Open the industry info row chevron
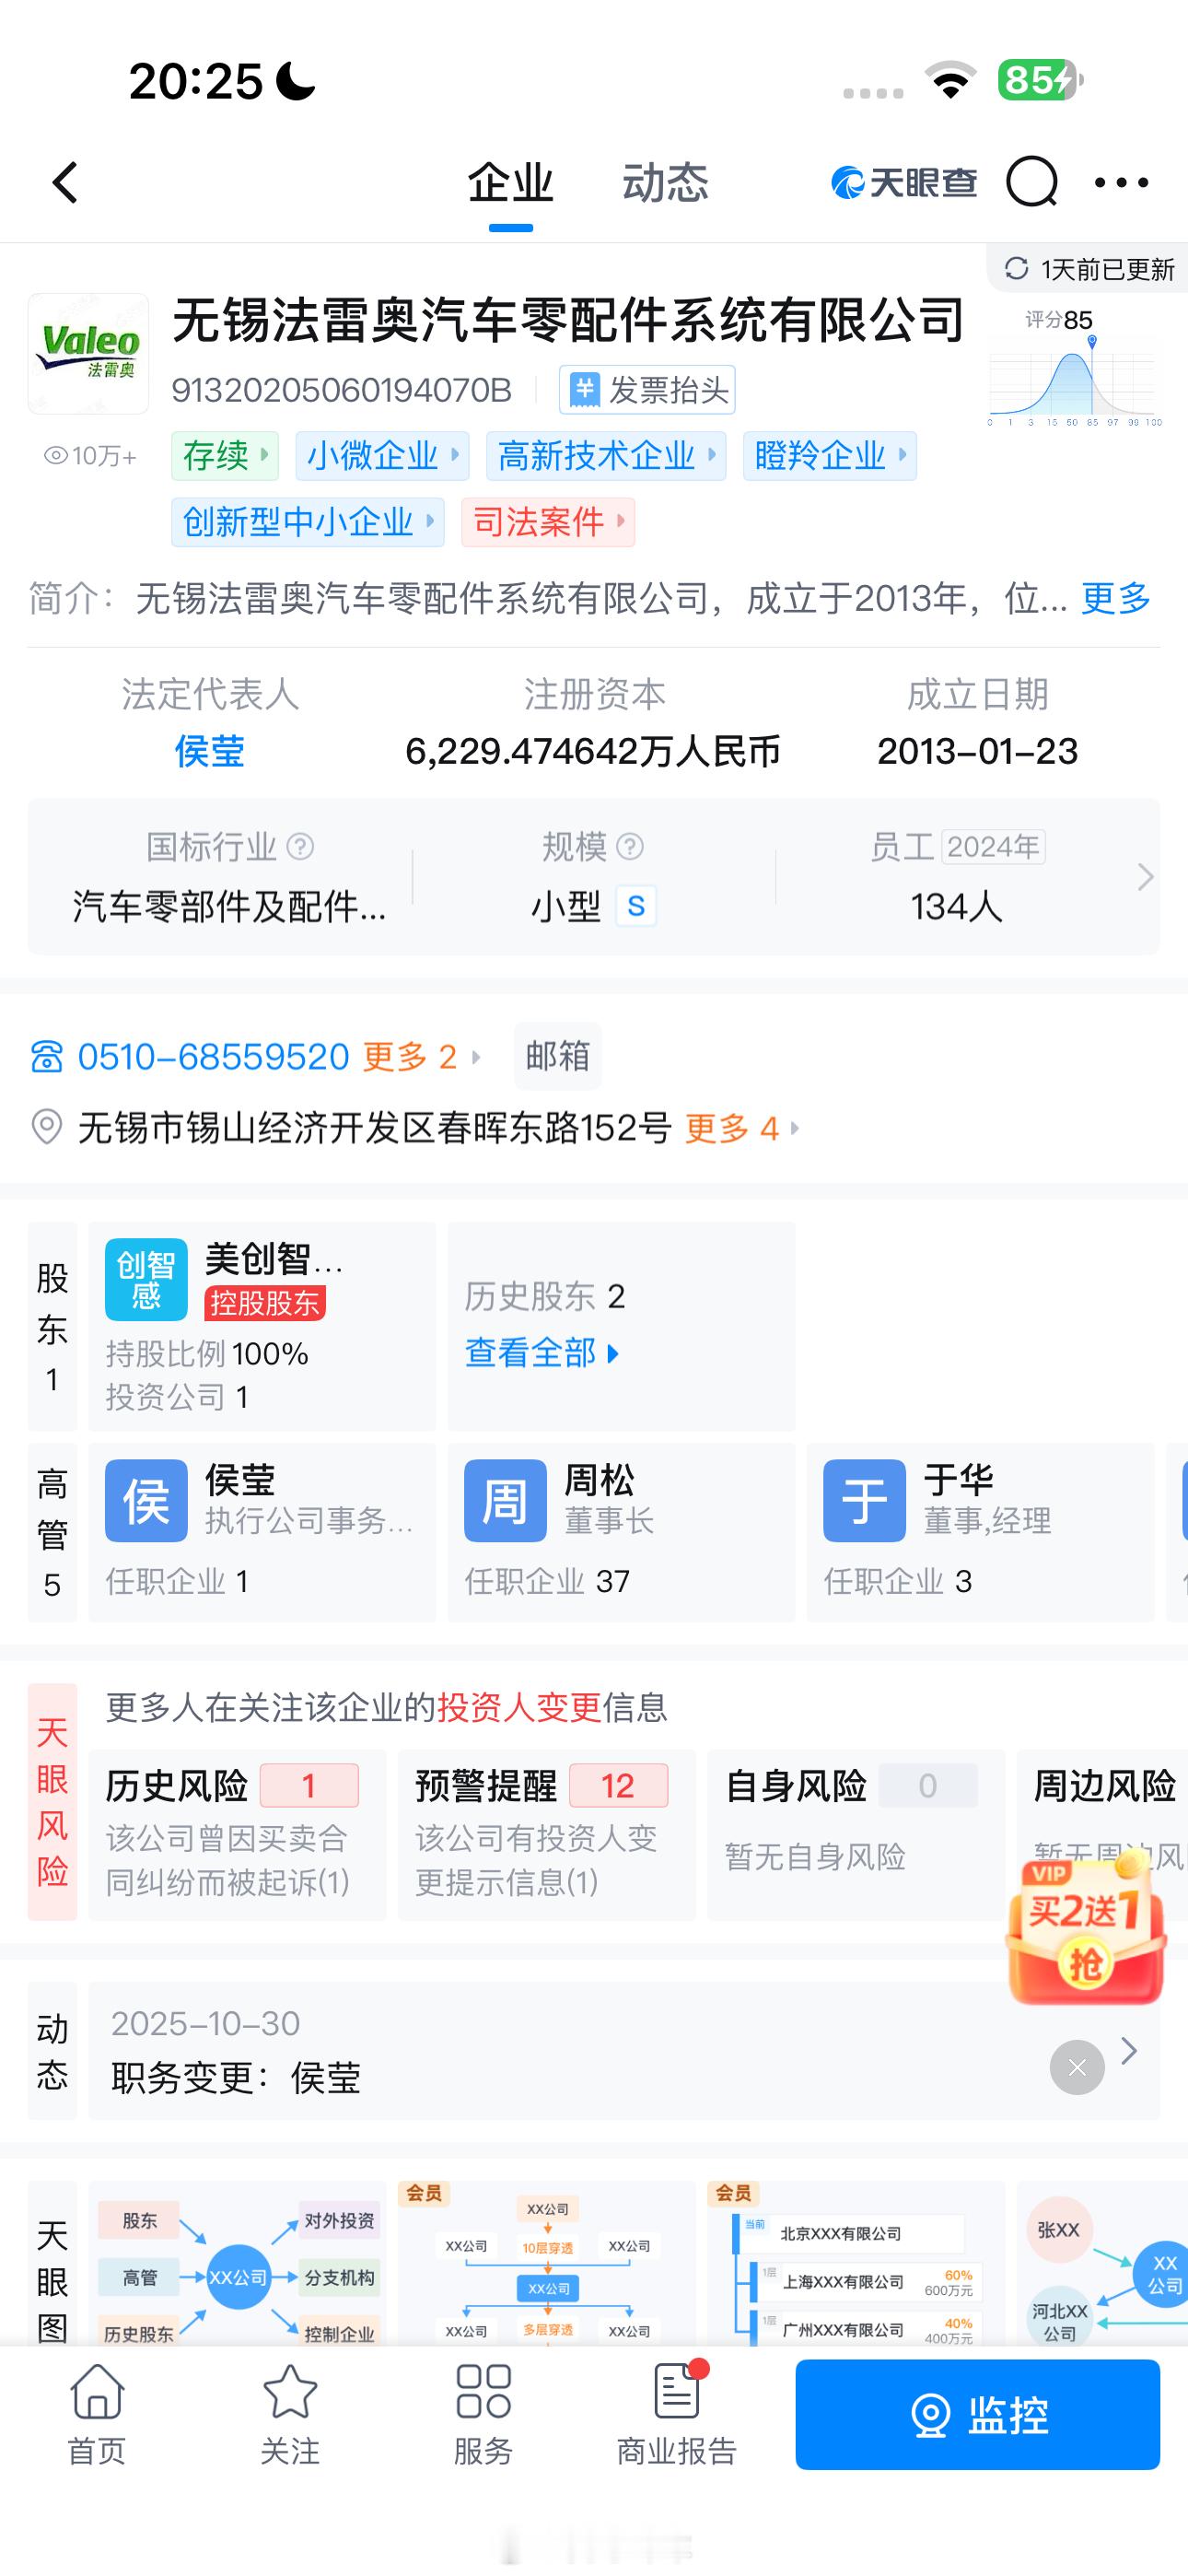 point(1145,877)
